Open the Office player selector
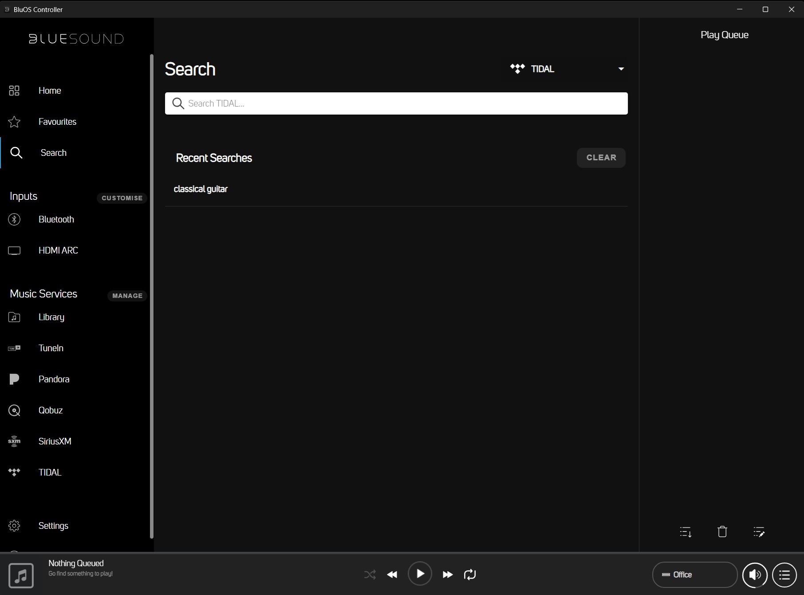The image size is (804, 595). (x=694, y=575)
